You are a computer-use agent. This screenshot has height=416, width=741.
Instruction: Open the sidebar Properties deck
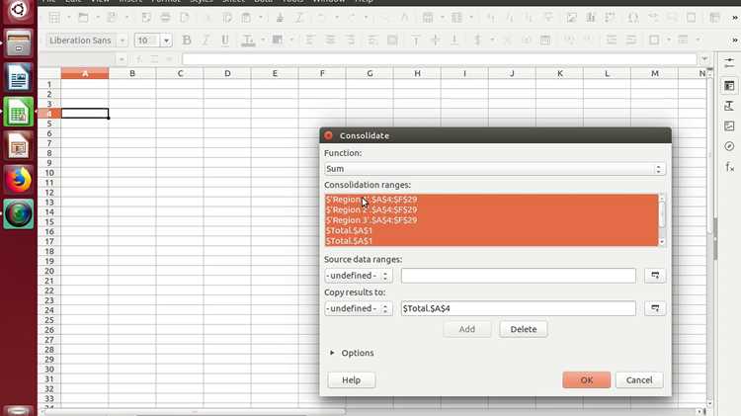coord(730,86)
